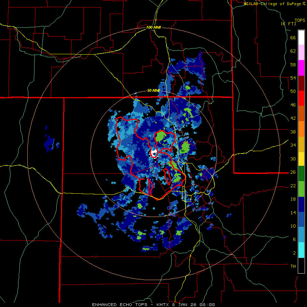307x307 pixels.
Task: Click the navy blue legend swatch
Action: coord(301,204)
